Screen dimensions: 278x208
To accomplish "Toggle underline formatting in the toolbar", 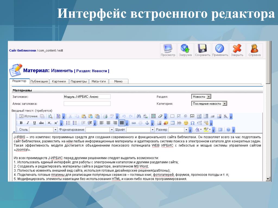I will click(x=34, y=123).
